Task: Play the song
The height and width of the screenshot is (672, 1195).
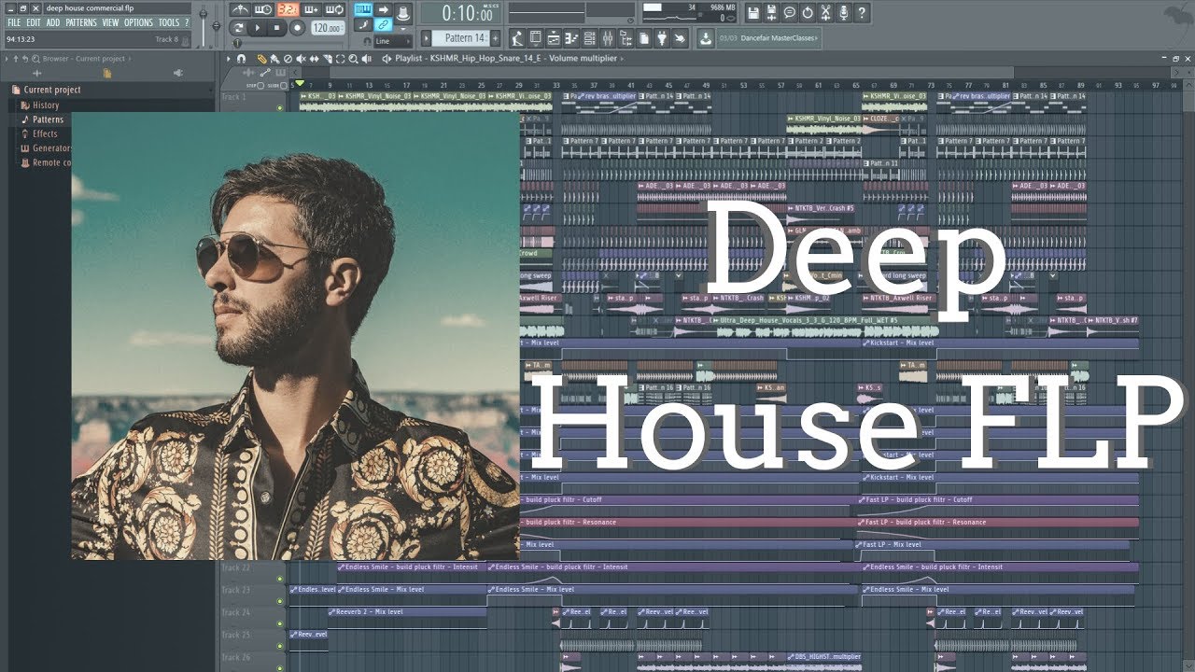Action: (259, 28)
